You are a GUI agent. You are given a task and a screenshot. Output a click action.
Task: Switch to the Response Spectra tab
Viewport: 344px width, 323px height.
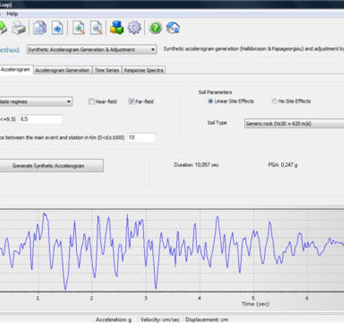click(144, 71)
